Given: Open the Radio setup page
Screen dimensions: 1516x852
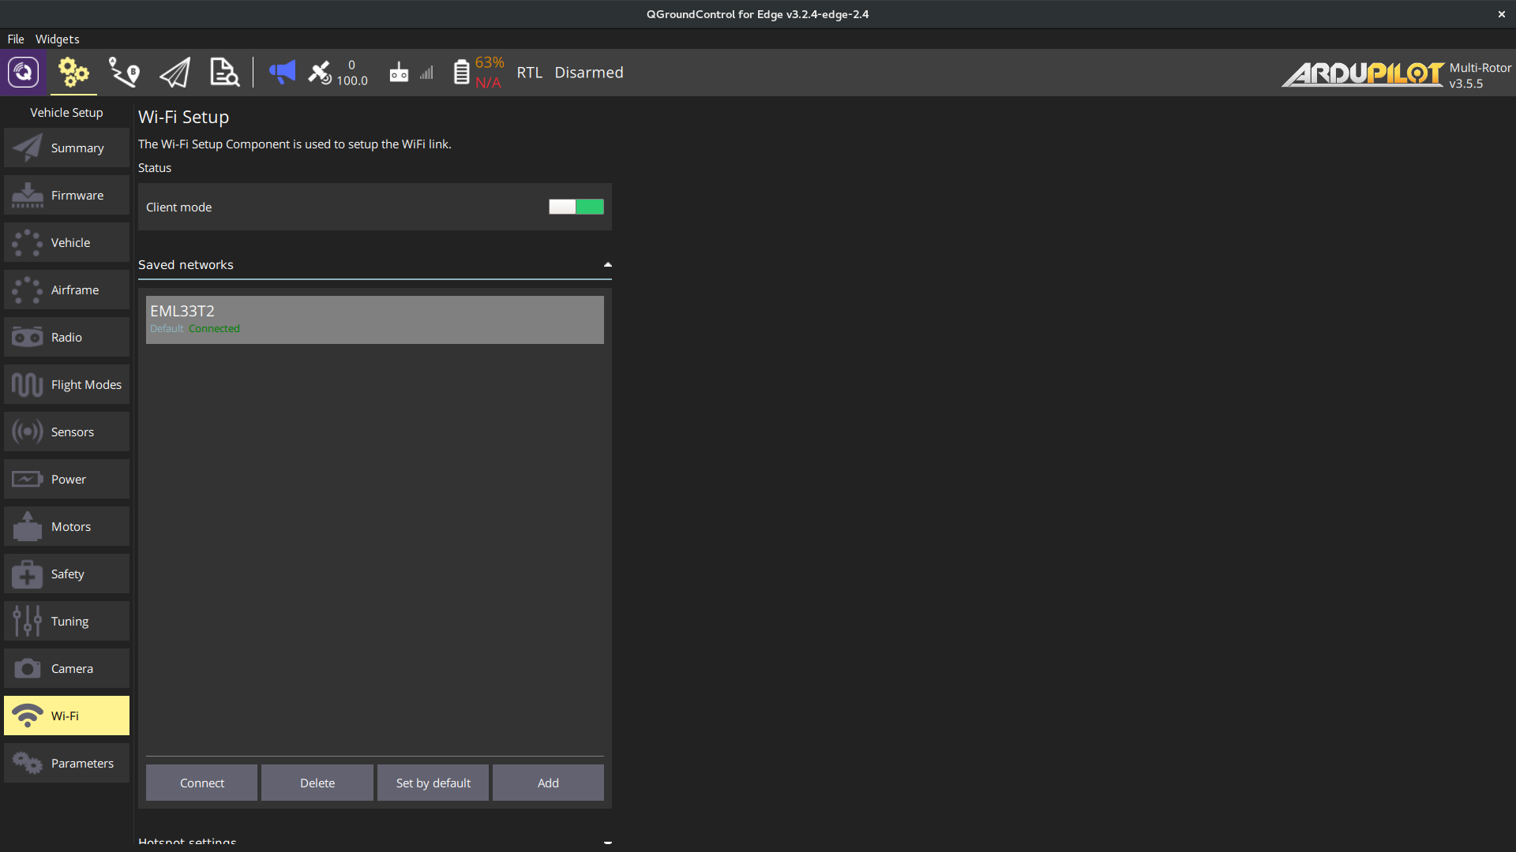Looking at the screenshot, I should 66,337.
